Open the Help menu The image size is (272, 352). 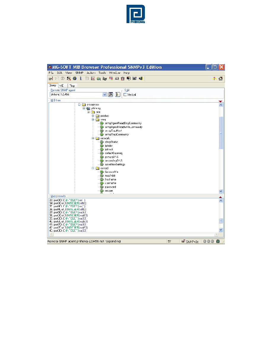[x=127, y=73]
